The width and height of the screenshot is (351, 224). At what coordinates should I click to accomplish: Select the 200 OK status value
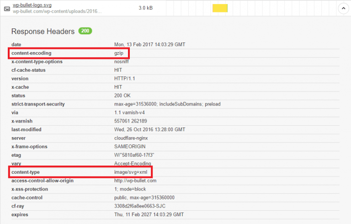click(122, 96)
